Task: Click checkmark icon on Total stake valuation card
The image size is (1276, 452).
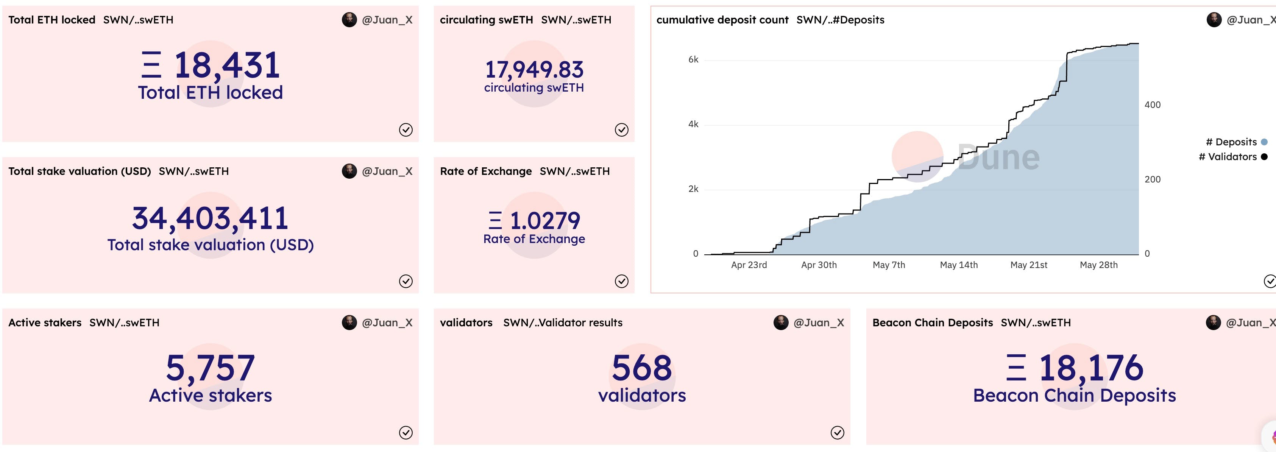Action: point(406,281)
